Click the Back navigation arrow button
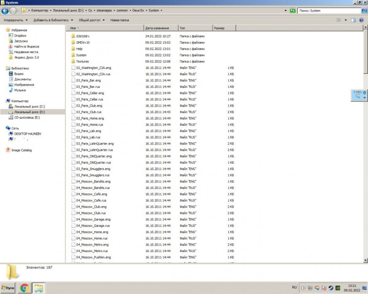 point(5,11)
